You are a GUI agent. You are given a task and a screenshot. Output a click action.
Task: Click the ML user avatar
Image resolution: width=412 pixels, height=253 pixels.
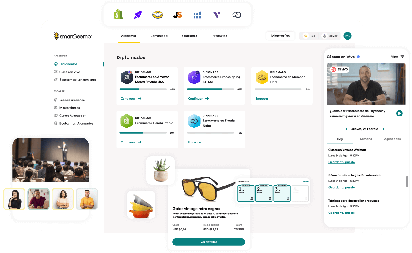point(347,36)
